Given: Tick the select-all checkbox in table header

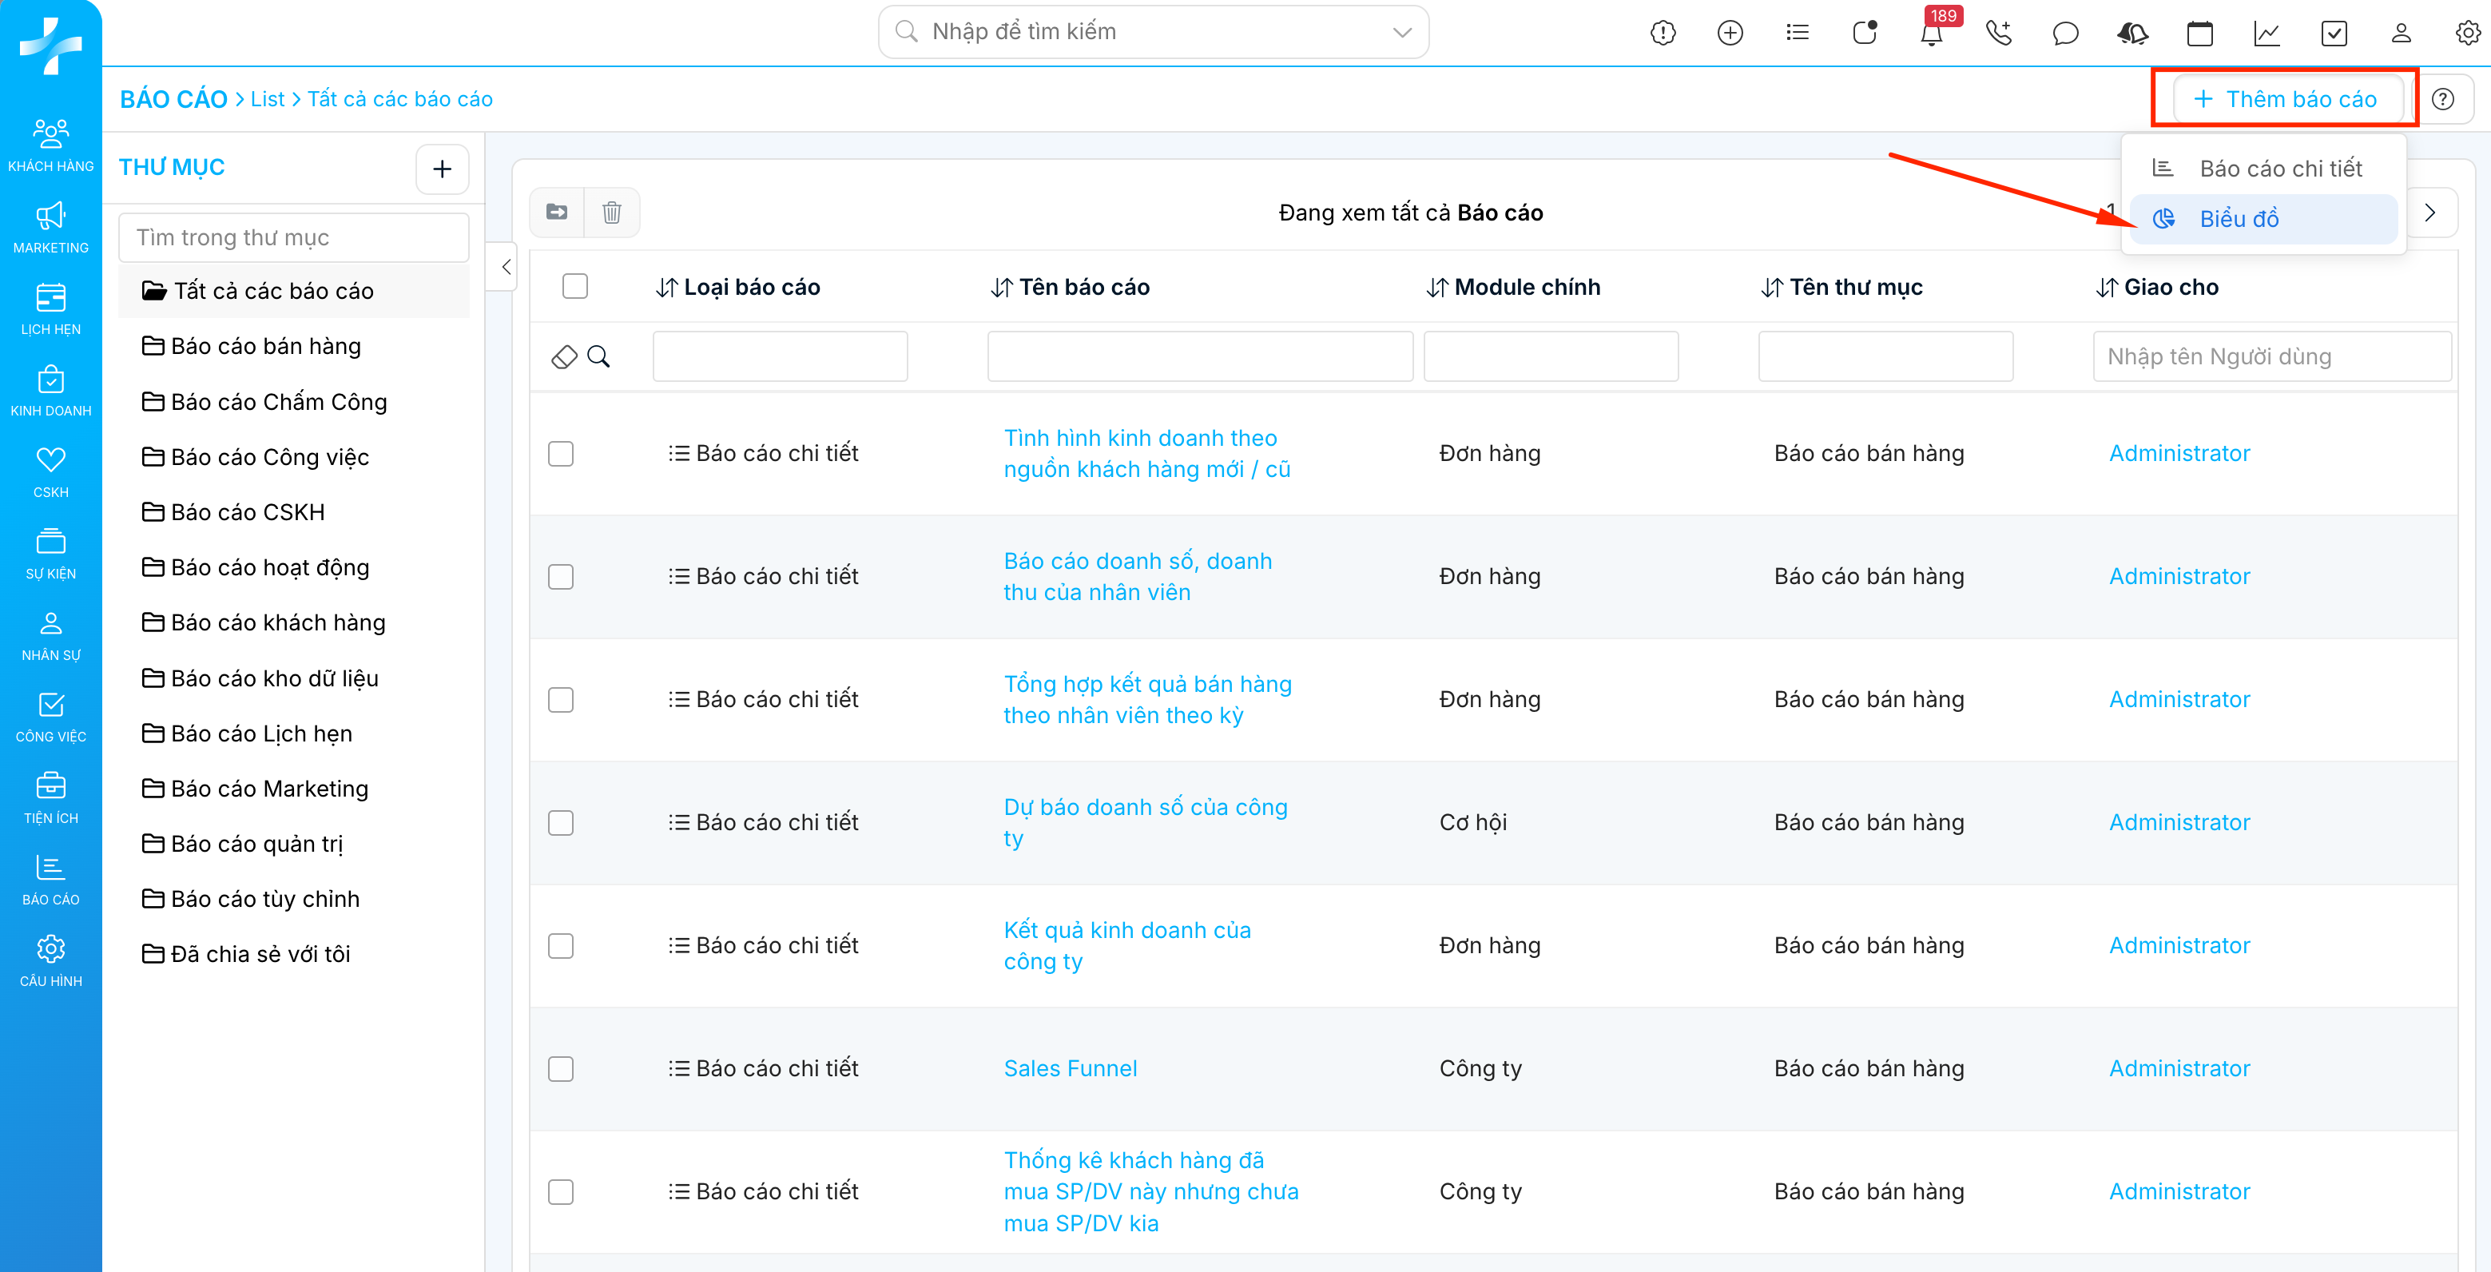Looking at the screenshot, I should pos(574,286).
